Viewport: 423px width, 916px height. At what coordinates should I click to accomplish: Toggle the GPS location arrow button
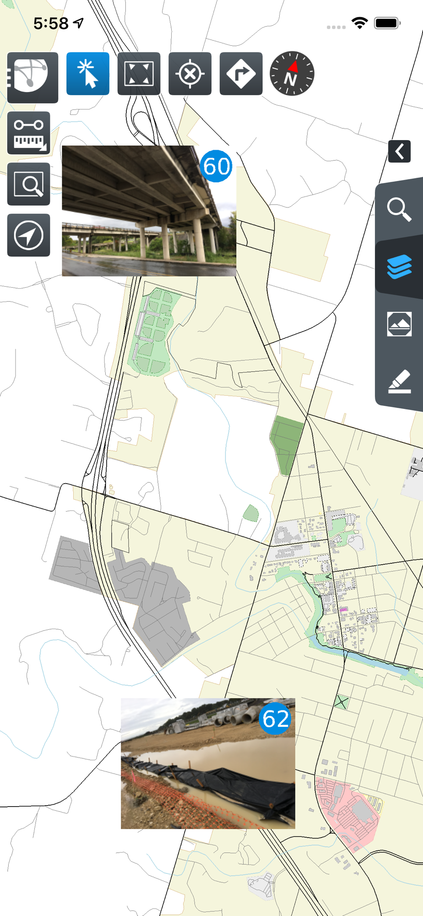click(x=28, y=235)
